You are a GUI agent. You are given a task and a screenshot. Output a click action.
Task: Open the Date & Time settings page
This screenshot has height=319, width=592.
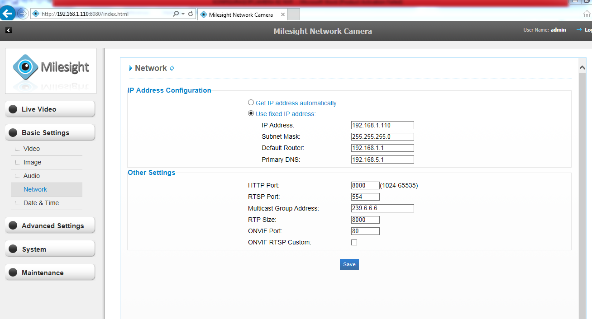(x=41, y=203)
